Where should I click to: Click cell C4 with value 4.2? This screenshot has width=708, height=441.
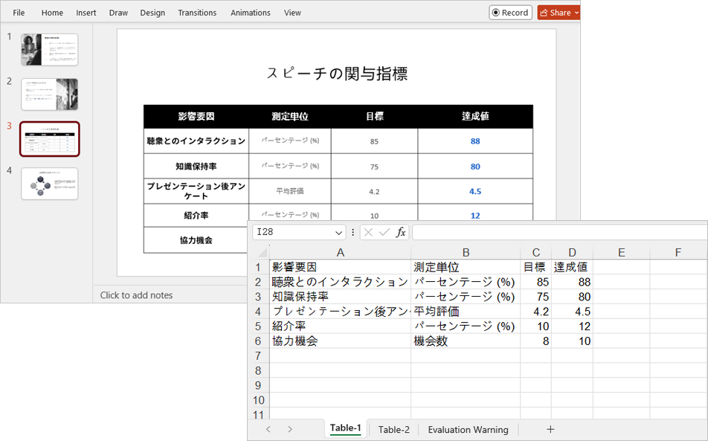[535, 312]
